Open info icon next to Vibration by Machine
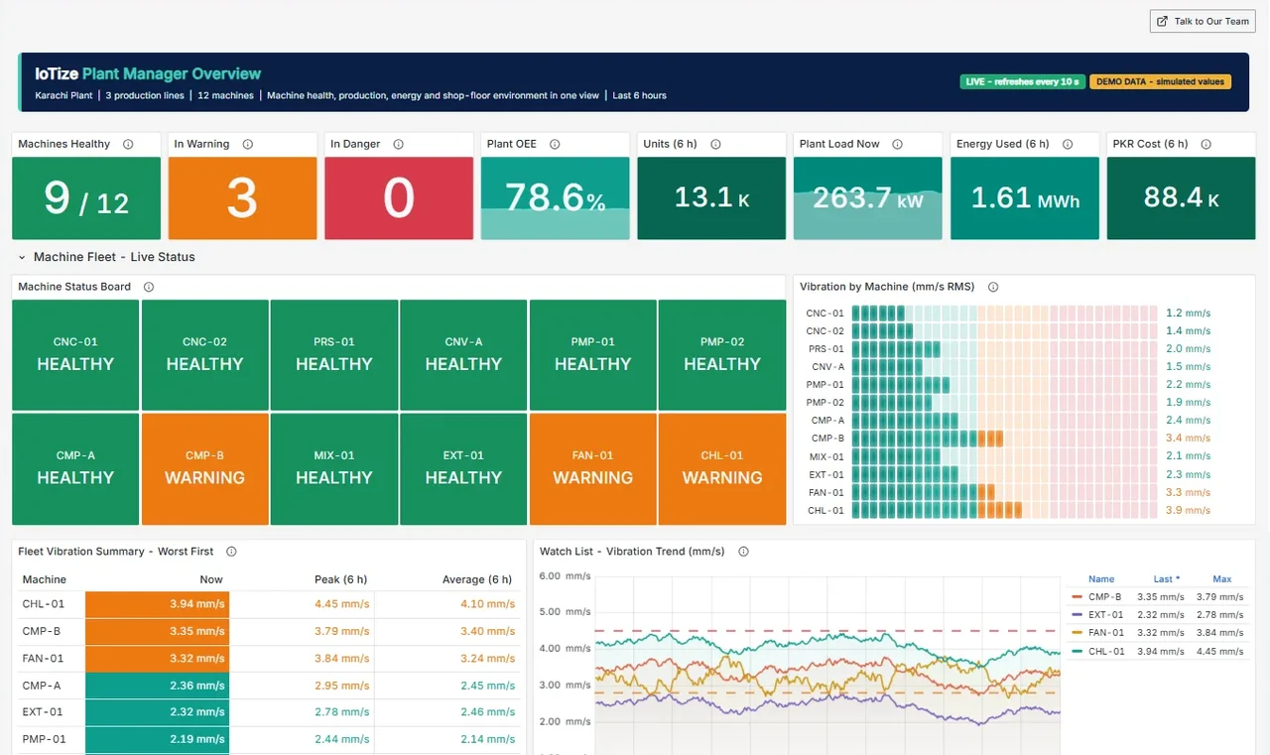 [993, 287]
